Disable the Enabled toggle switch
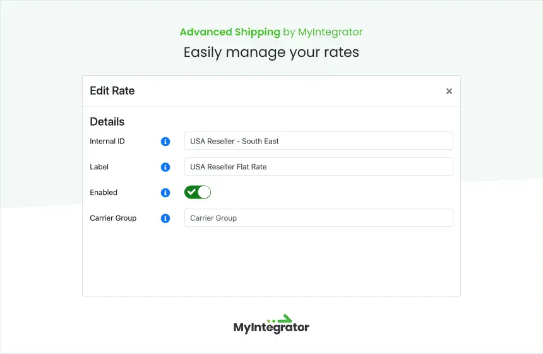This screenshot has width=543, height=354. 198,192
